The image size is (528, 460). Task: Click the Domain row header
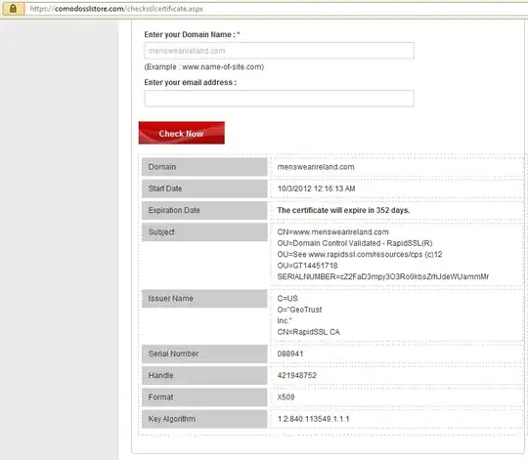coord(204,167)
